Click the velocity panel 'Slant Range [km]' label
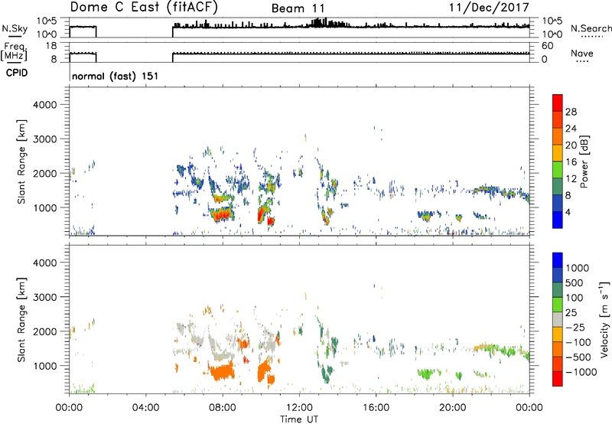This screenshot has height=424, width=612. point(21,320)
